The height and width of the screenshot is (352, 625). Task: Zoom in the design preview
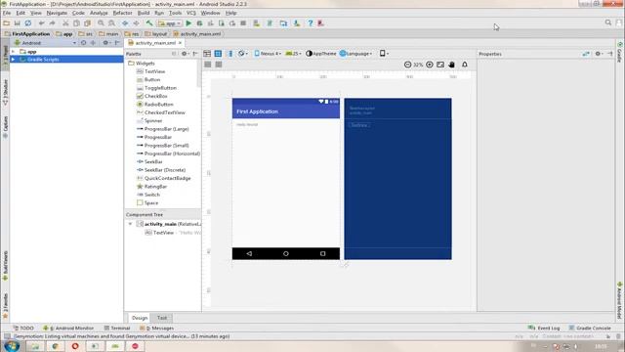430,65
